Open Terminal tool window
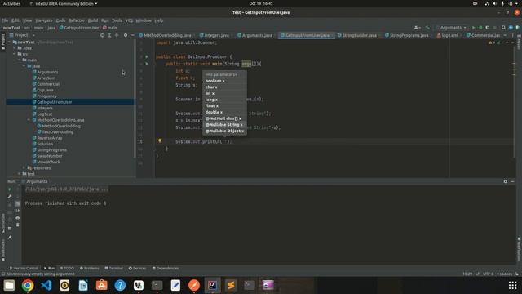 coord(113,269)
